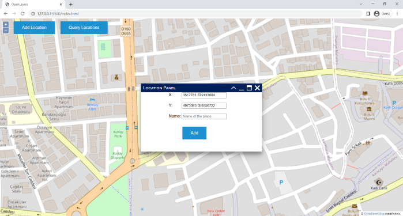The width and height of the screenshot is (403, 216).
Task: Close the Location Panel
Action: tap(257, 88)
